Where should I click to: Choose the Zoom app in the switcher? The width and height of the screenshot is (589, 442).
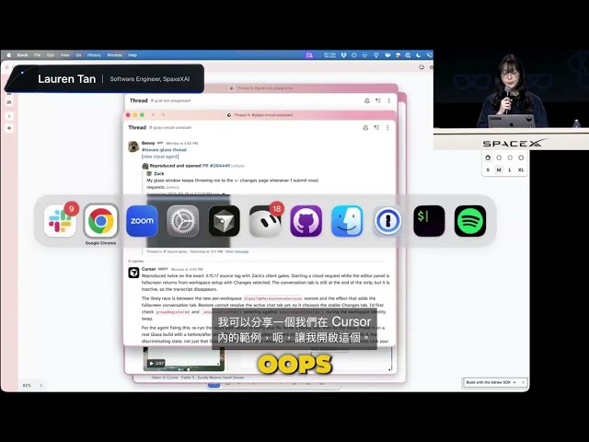pos(142,221)
